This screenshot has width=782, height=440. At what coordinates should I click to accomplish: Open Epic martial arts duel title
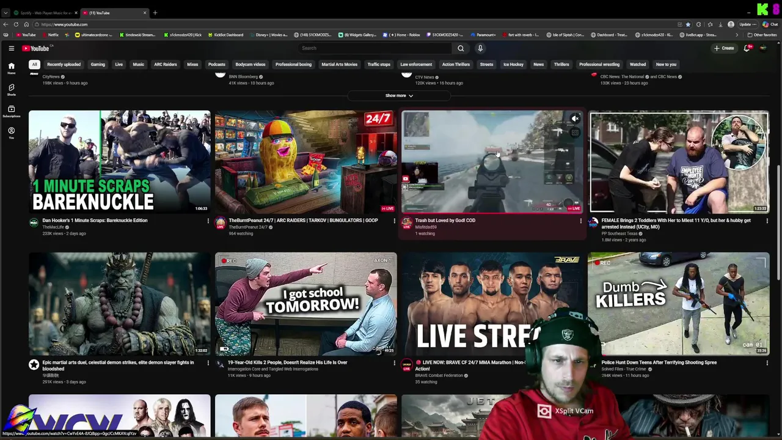(x=118, y=365)
